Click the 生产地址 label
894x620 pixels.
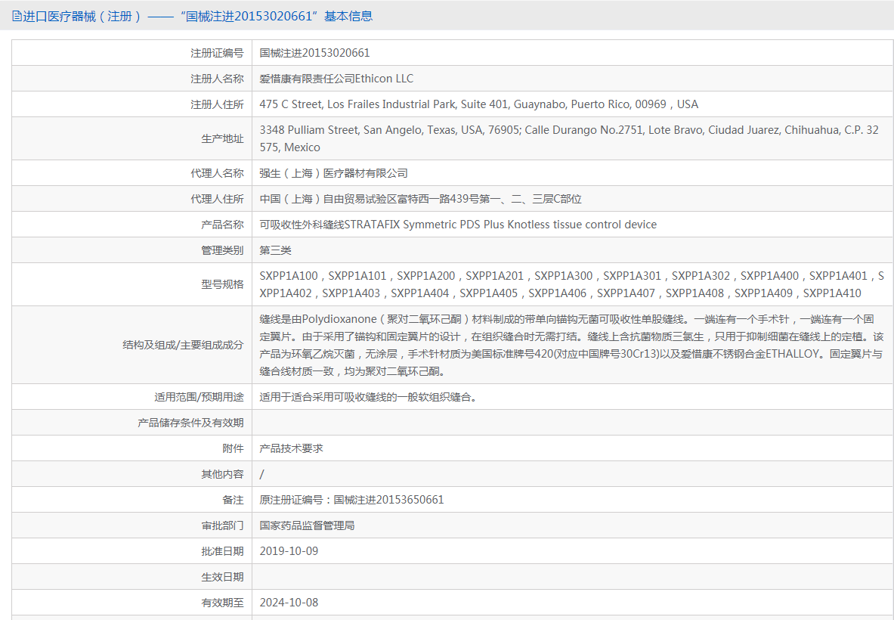[222, 138]
